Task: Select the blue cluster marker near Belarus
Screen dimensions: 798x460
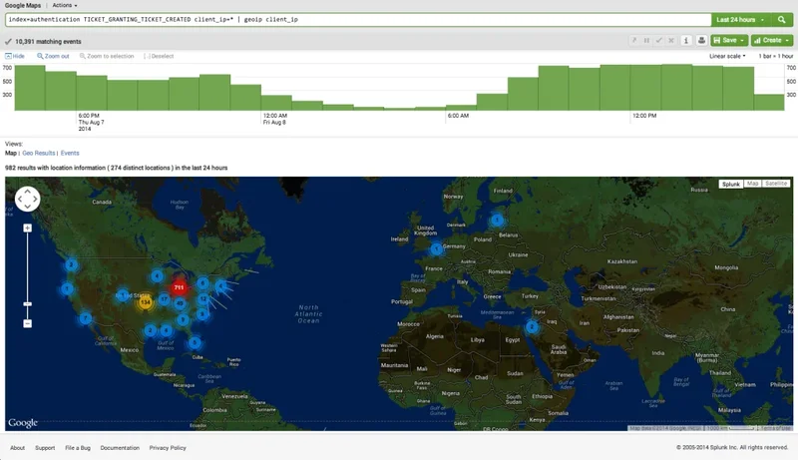Action: tap(497, 220)
